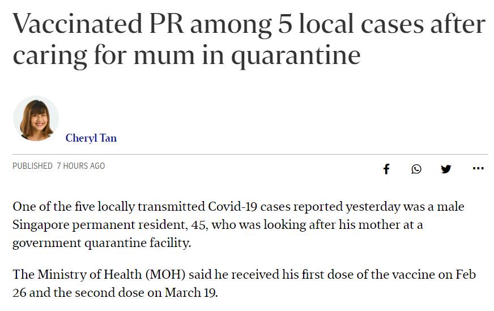Open the more share options ellipsis
494x311 pixels.
pyautogui.click(x=478, y=168)
